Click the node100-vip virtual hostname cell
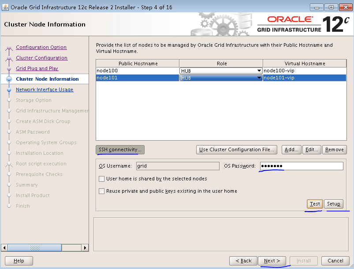354x269 pixels. pyautogui.click(x=305, y=71)
